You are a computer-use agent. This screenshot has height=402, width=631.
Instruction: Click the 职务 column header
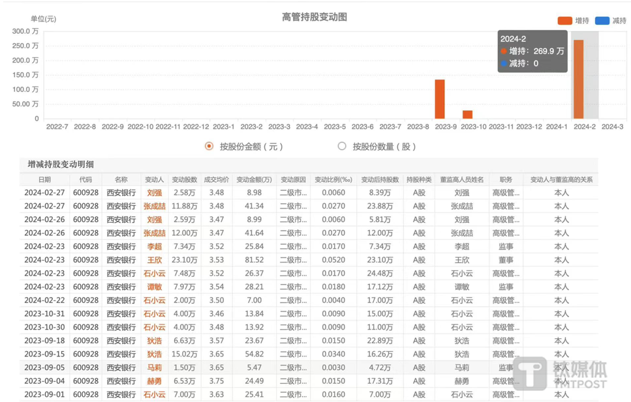tap(506, 180)
